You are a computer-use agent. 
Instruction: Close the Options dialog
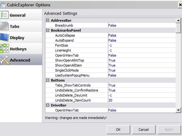point(180,5)
